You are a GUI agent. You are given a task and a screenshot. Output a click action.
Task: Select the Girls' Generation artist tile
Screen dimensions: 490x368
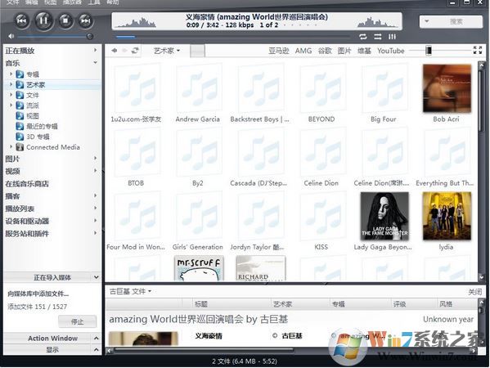click(199, 216)
